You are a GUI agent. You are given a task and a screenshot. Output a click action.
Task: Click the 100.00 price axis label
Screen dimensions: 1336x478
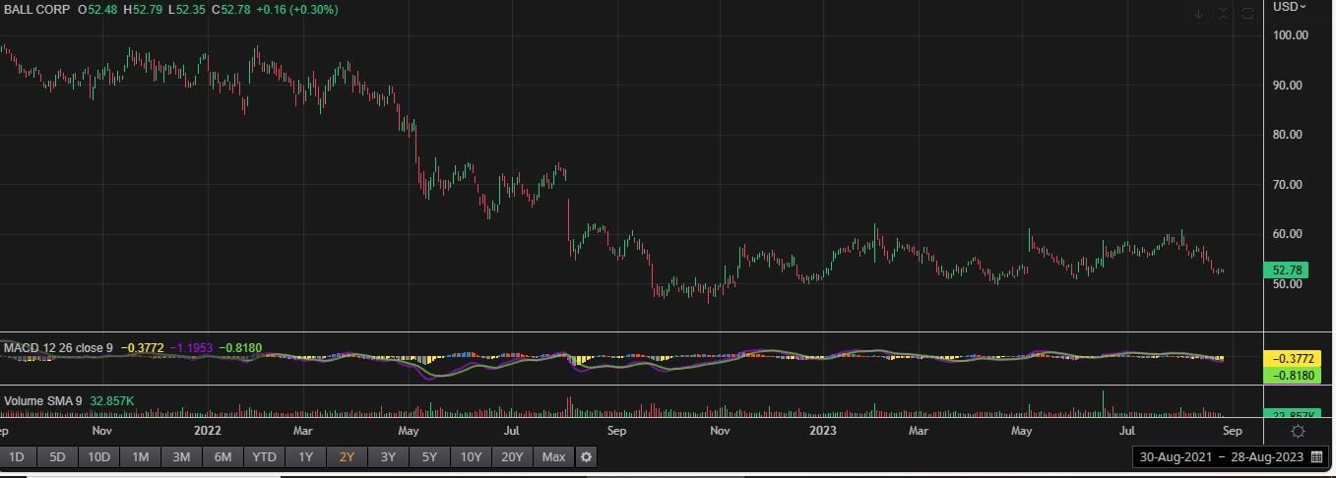coord(1290,35)
